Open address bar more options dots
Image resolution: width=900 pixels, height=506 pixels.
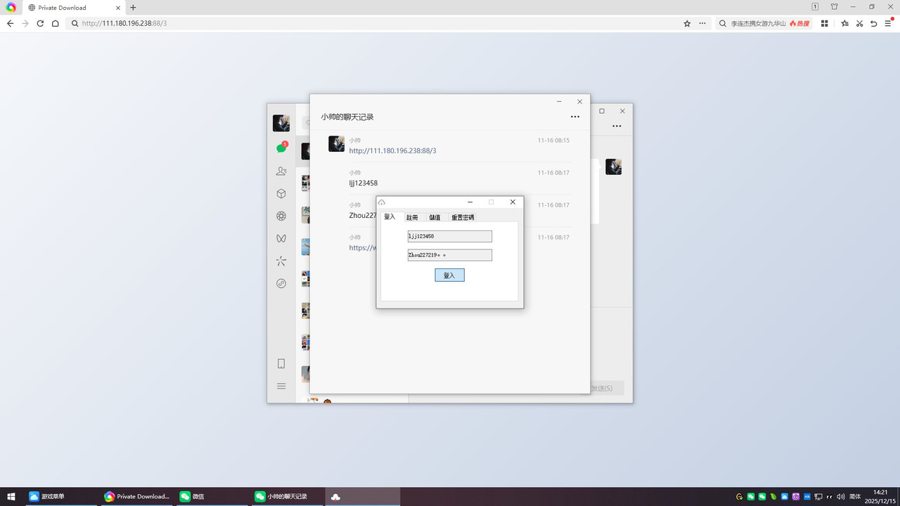point(702,23)
